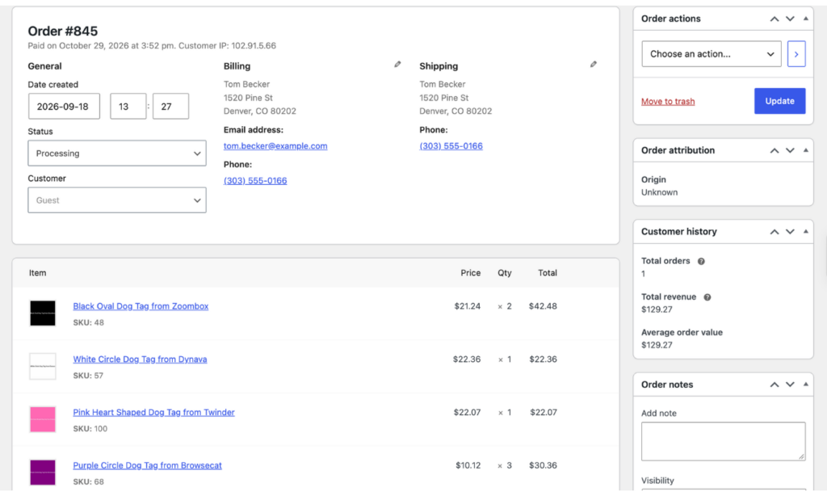The height and width of the screenshot is (496, 827).
Task: Open the Customer Guest dropdown
Action: pyautogui.click(x=117, y=200)
